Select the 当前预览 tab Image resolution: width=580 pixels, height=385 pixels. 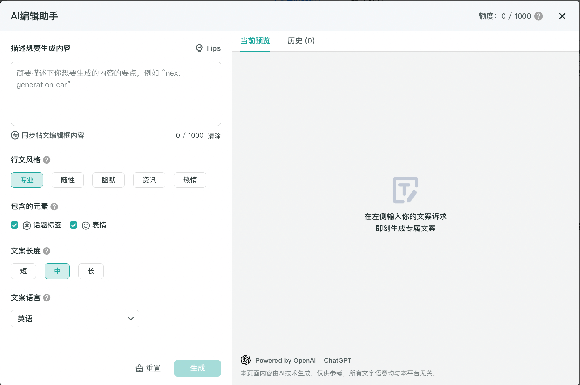tap(255, 41)
